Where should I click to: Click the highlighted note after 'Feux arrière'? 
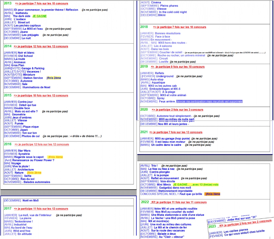pyautogui.click(x=209, y=101)
